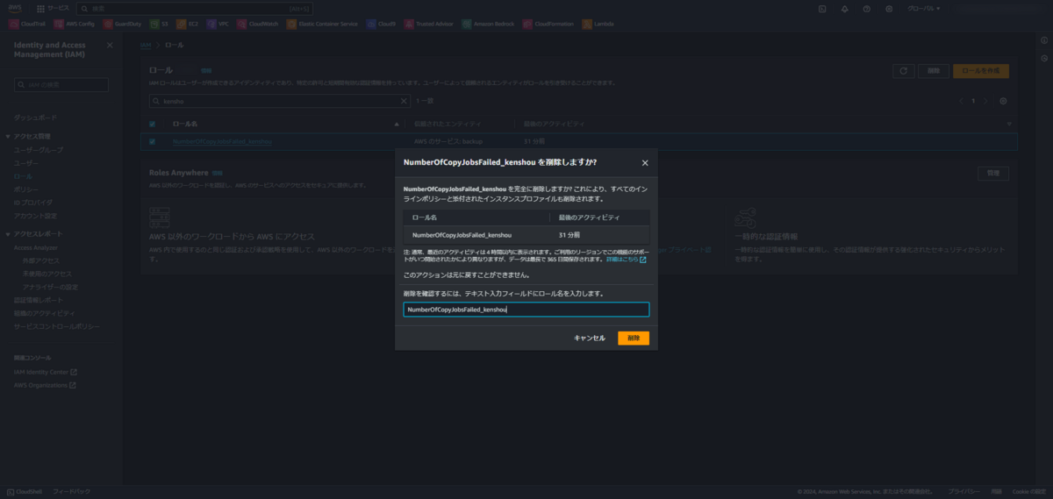
Task: Select the NumberOfCopyJobsFailed_kenshou cell in dialog table
Action: (462, 235)
